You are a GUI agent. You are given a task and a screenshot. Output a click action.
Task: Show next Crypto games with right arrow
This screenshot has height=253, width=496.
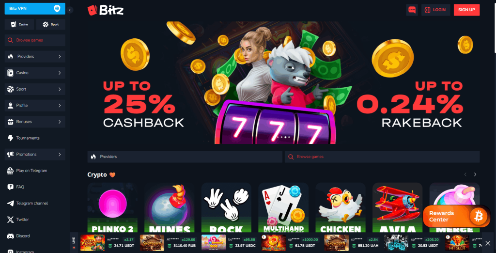coord(475,174)
